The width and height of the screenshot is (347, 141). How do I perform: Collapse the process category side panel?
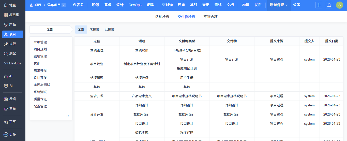click(x=68, y=116)
